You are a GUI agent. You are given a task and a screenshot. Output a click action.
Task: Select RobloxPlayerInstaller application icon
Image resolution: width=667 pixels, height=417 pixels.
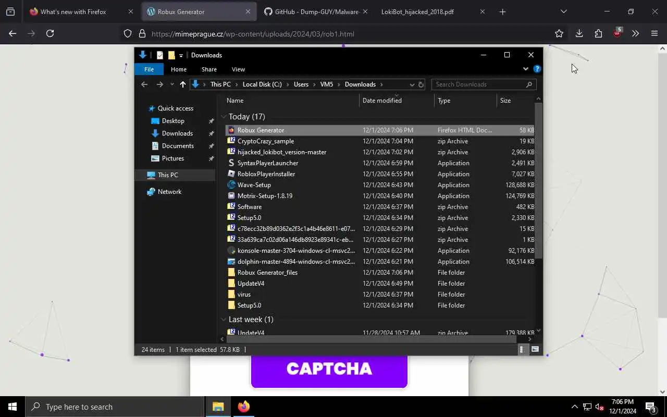point(232,174)
